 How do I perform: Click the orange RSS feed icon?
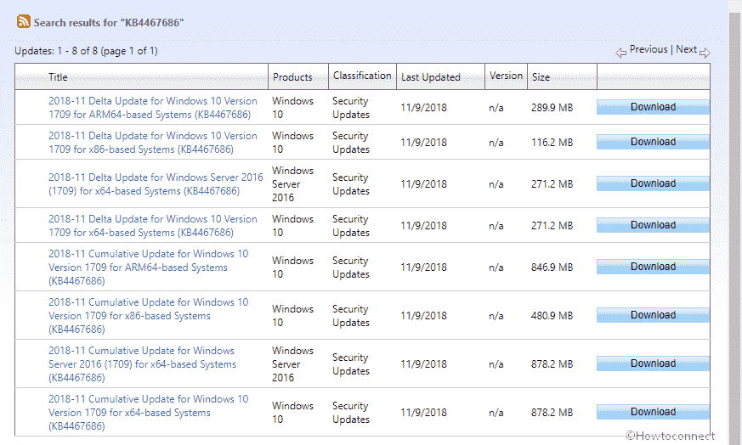click(23, 22)
